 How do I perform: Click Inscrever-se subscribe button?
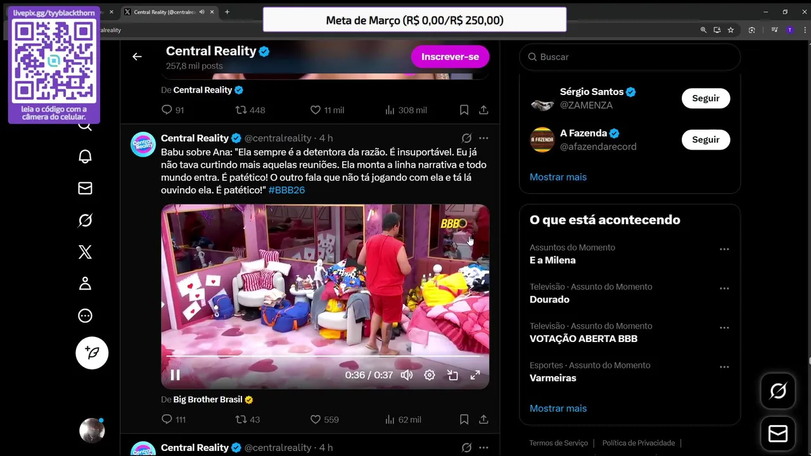(450, 56)
